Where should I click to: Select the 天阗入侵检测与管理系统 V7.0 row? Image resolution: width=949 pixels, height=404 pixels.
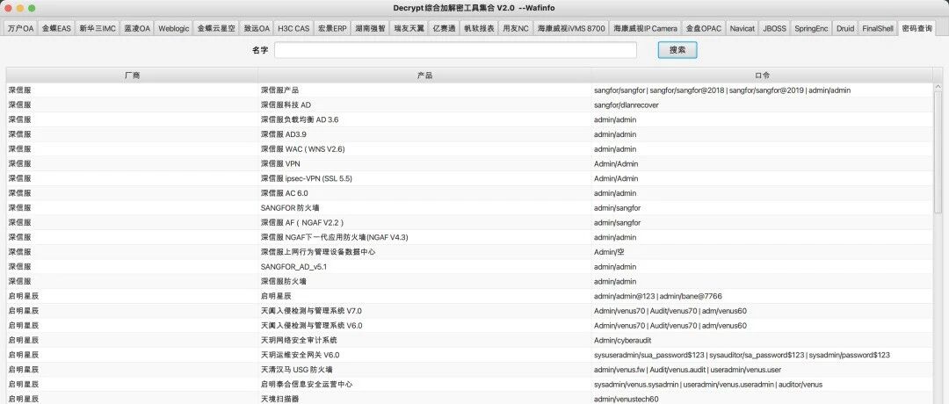[469, 311]
